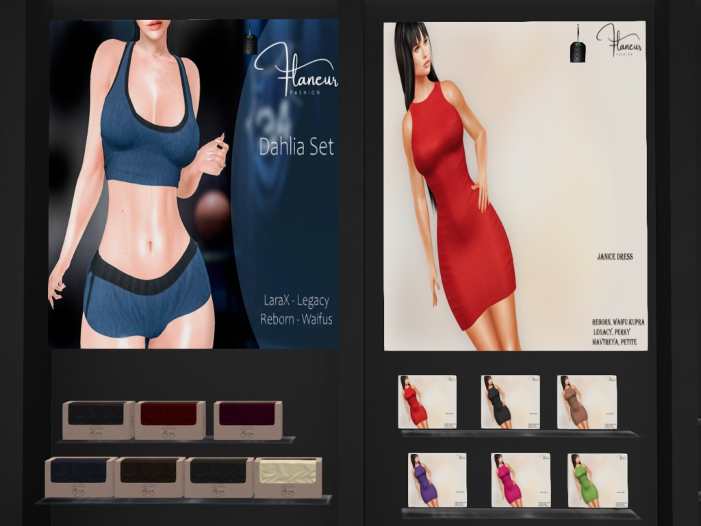Click the "Reborn - Waifus" body text
This screenshot has width=701, height=526.
(x=296, y=319)
